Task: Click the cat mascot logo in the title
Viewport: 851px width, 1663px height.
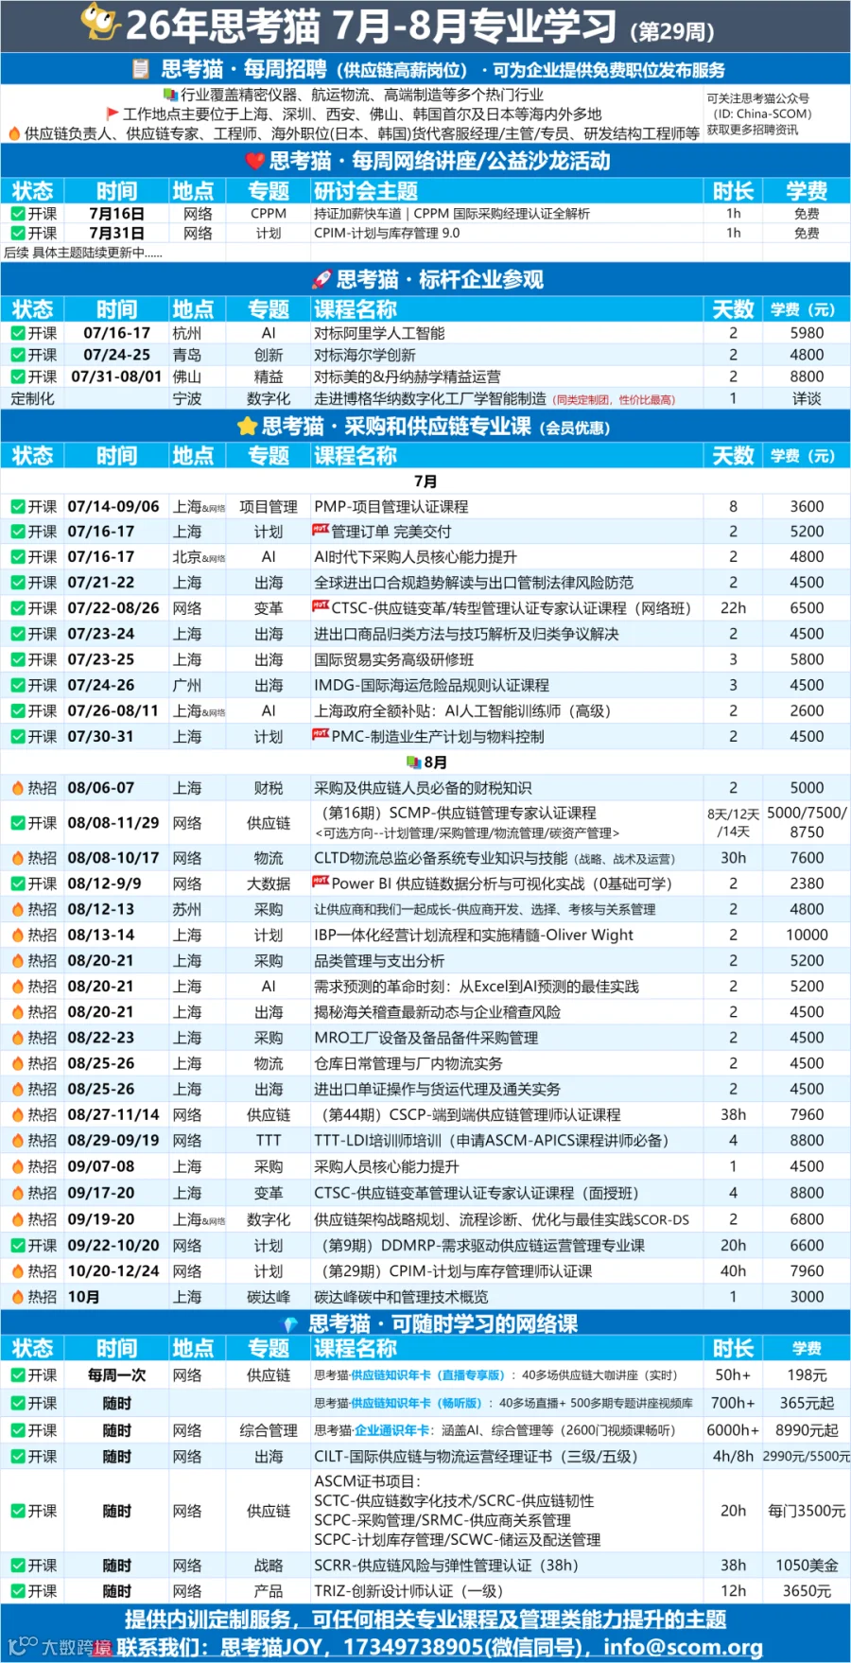Action: (x=100, y=21)
